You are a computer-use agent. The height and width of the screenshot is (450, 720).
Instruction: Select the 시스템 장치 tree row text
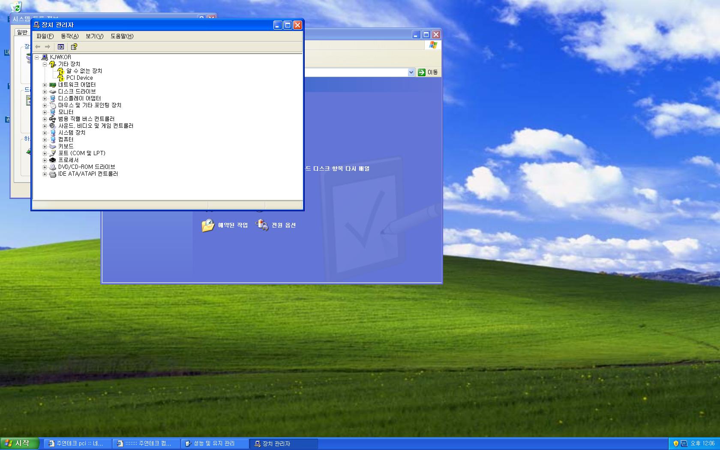click(72, 132)
